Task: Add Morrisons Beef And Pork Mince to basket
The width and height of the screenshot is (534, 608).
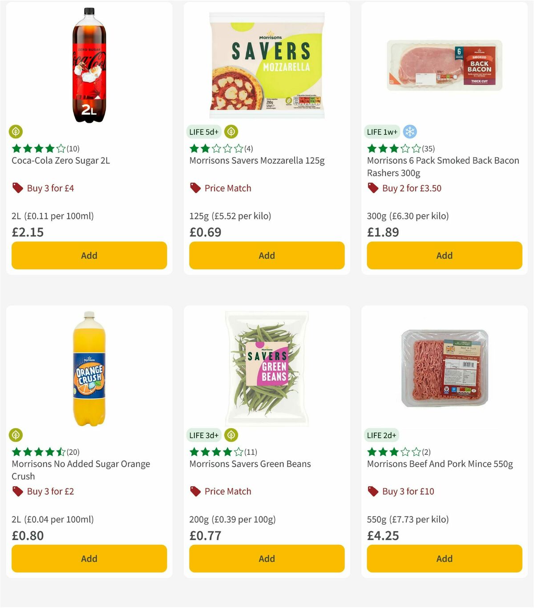Action: tap(444, 559)
